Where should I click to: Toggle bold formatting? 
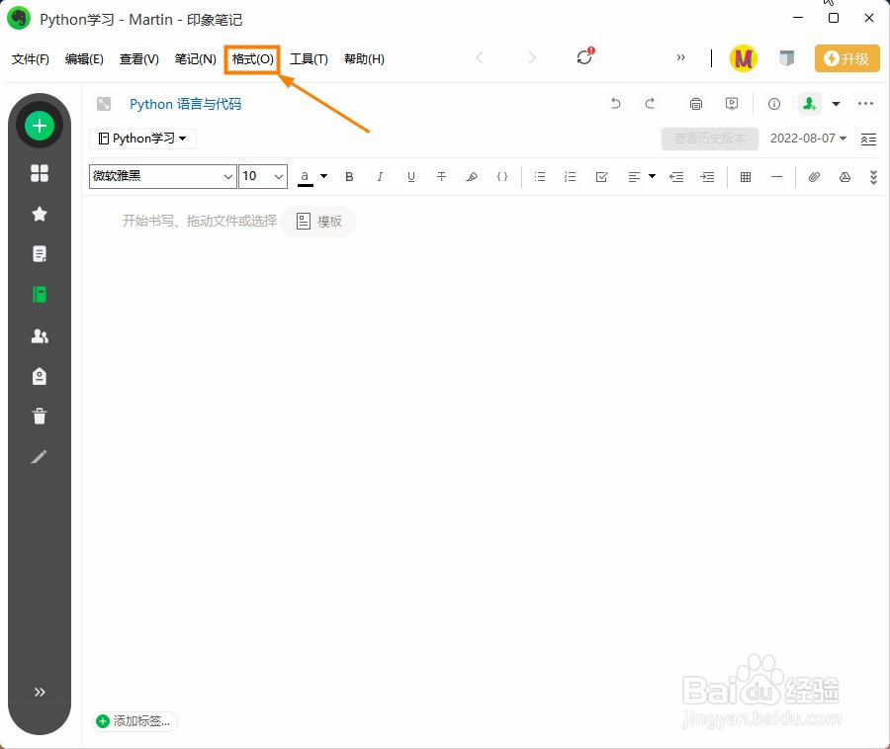(349, 177)
